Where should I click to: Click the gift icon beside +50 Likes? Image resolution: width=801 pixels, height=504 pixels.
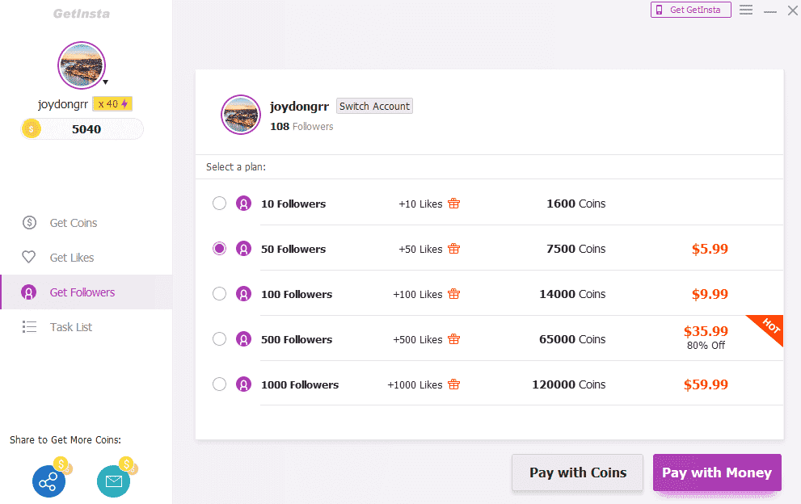coord(453,249)
